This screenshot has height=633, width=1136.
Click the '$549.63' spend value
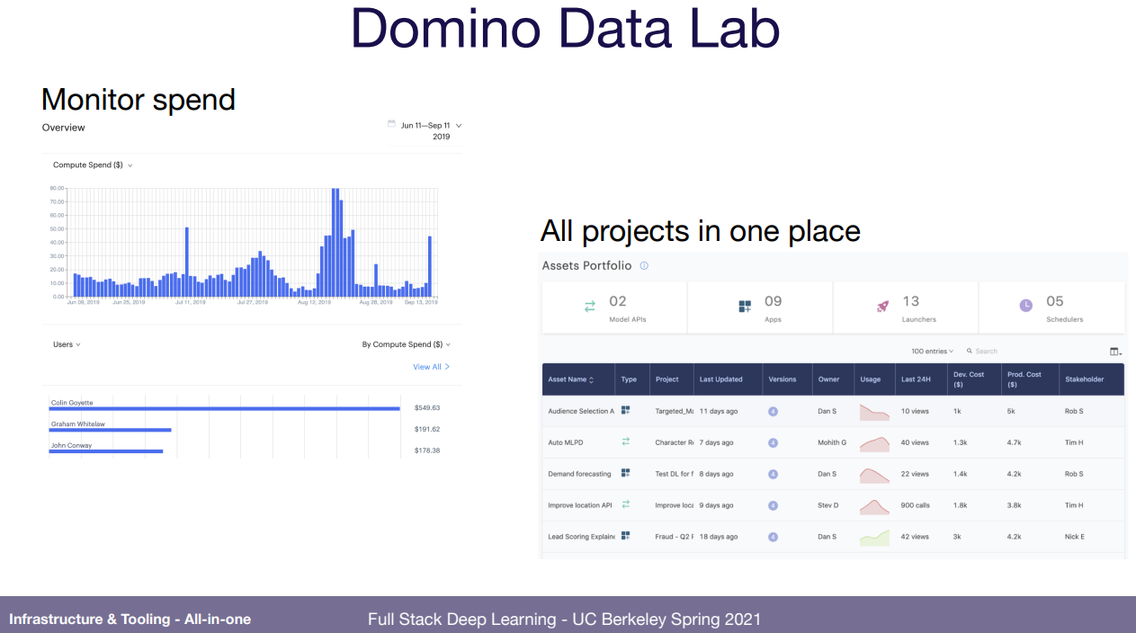[427, 408]
